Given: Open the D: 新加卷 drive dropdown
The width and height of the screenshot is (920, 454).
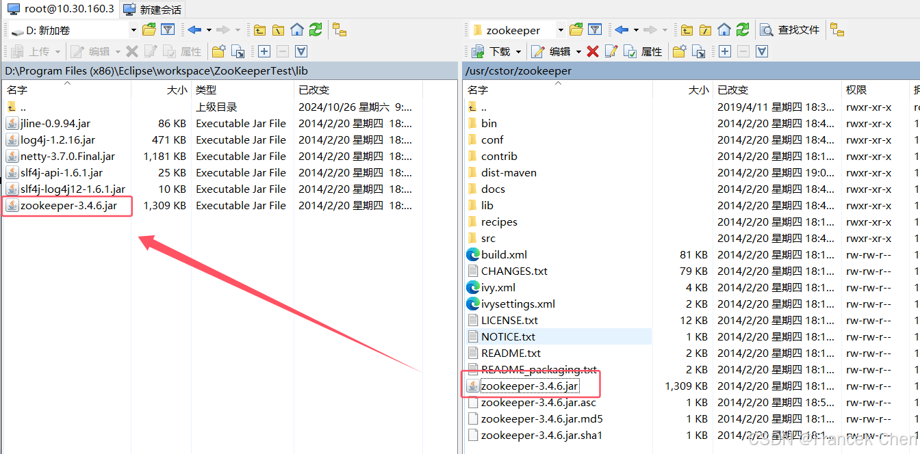Looking at the screenshot, I should click(133, 30).
